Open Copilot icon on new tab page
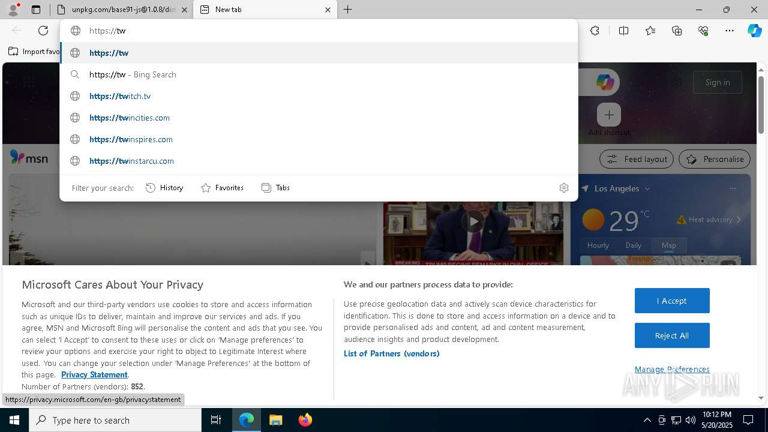 click(x=605, y=82)
